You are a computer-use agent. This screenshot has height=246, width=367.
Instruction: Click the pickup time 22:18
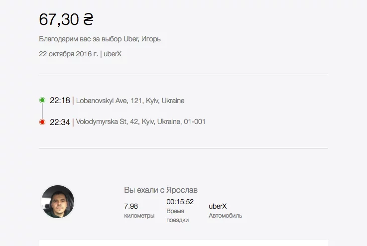point(60,101)
